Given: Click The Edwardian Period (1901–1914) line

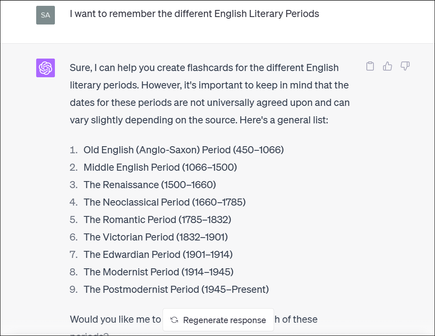Looking at the screenshot, I should click(x=158, y=255).
